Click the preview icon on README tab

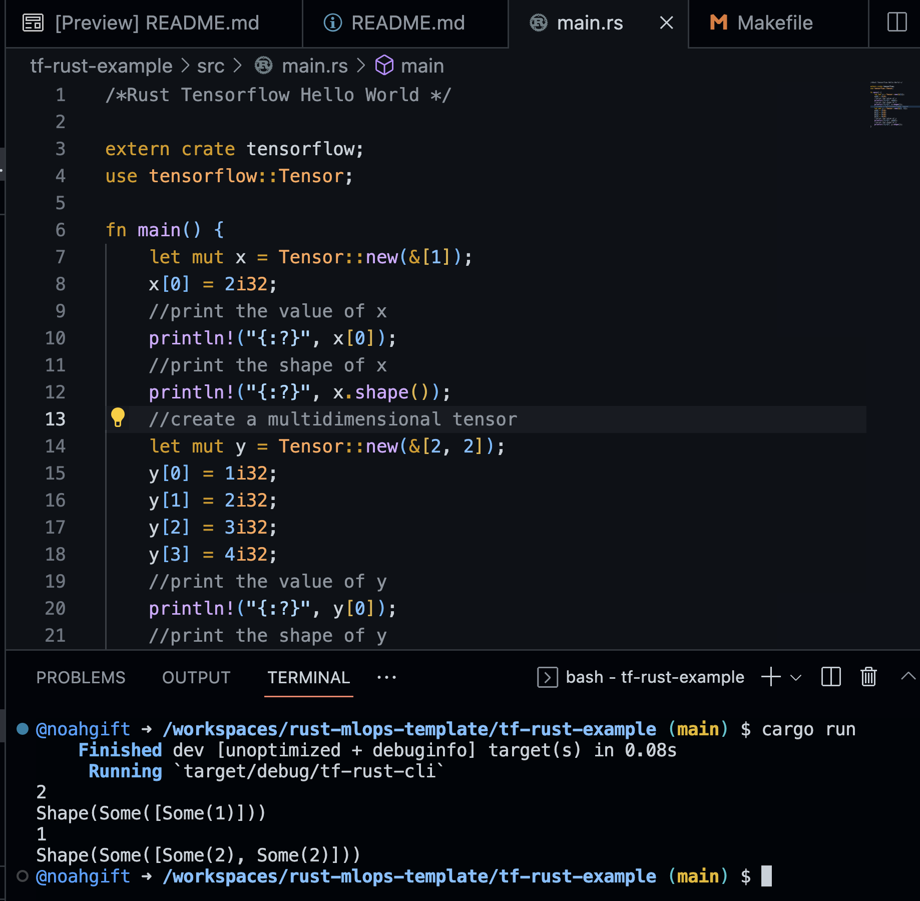(33, 23)
